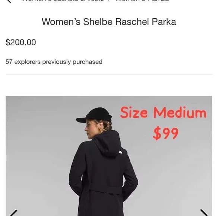Open the Women's Parkas breadcrumb
216x216 pixels.
click(x=142, y=1)
